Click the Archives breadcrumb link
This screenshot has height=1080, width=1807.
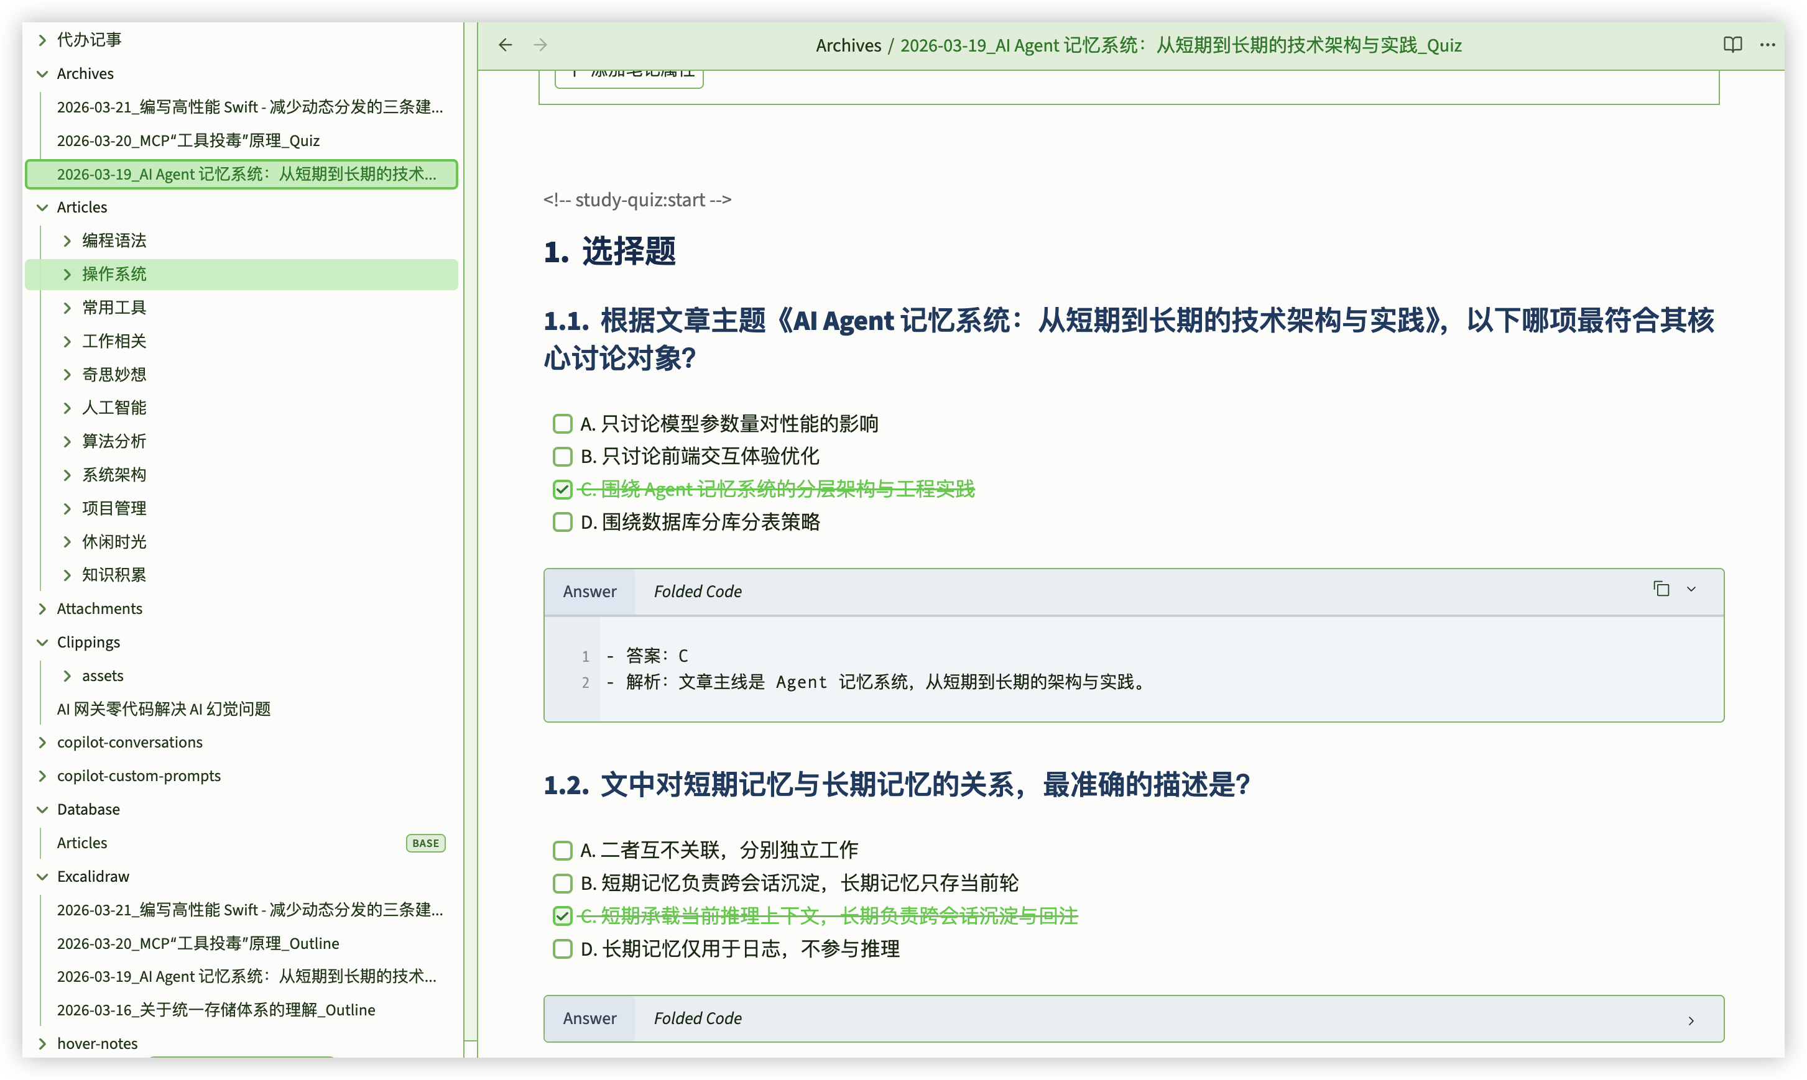click(848, 45)
